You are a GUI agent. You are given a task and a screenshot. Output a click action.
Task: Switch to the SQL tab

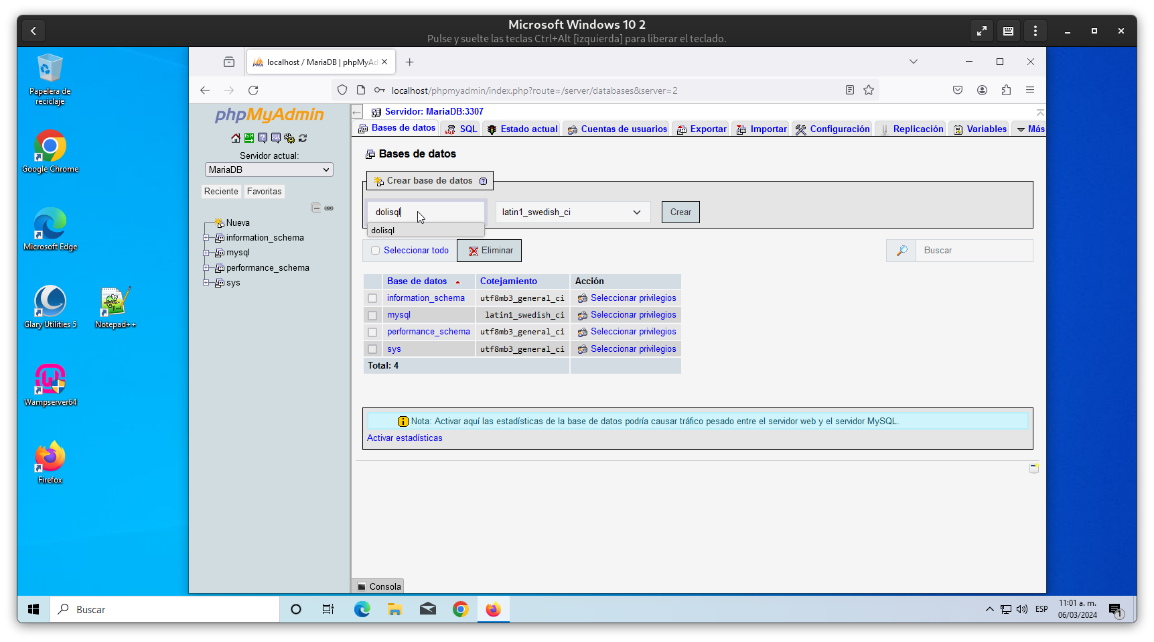point(461,129)
